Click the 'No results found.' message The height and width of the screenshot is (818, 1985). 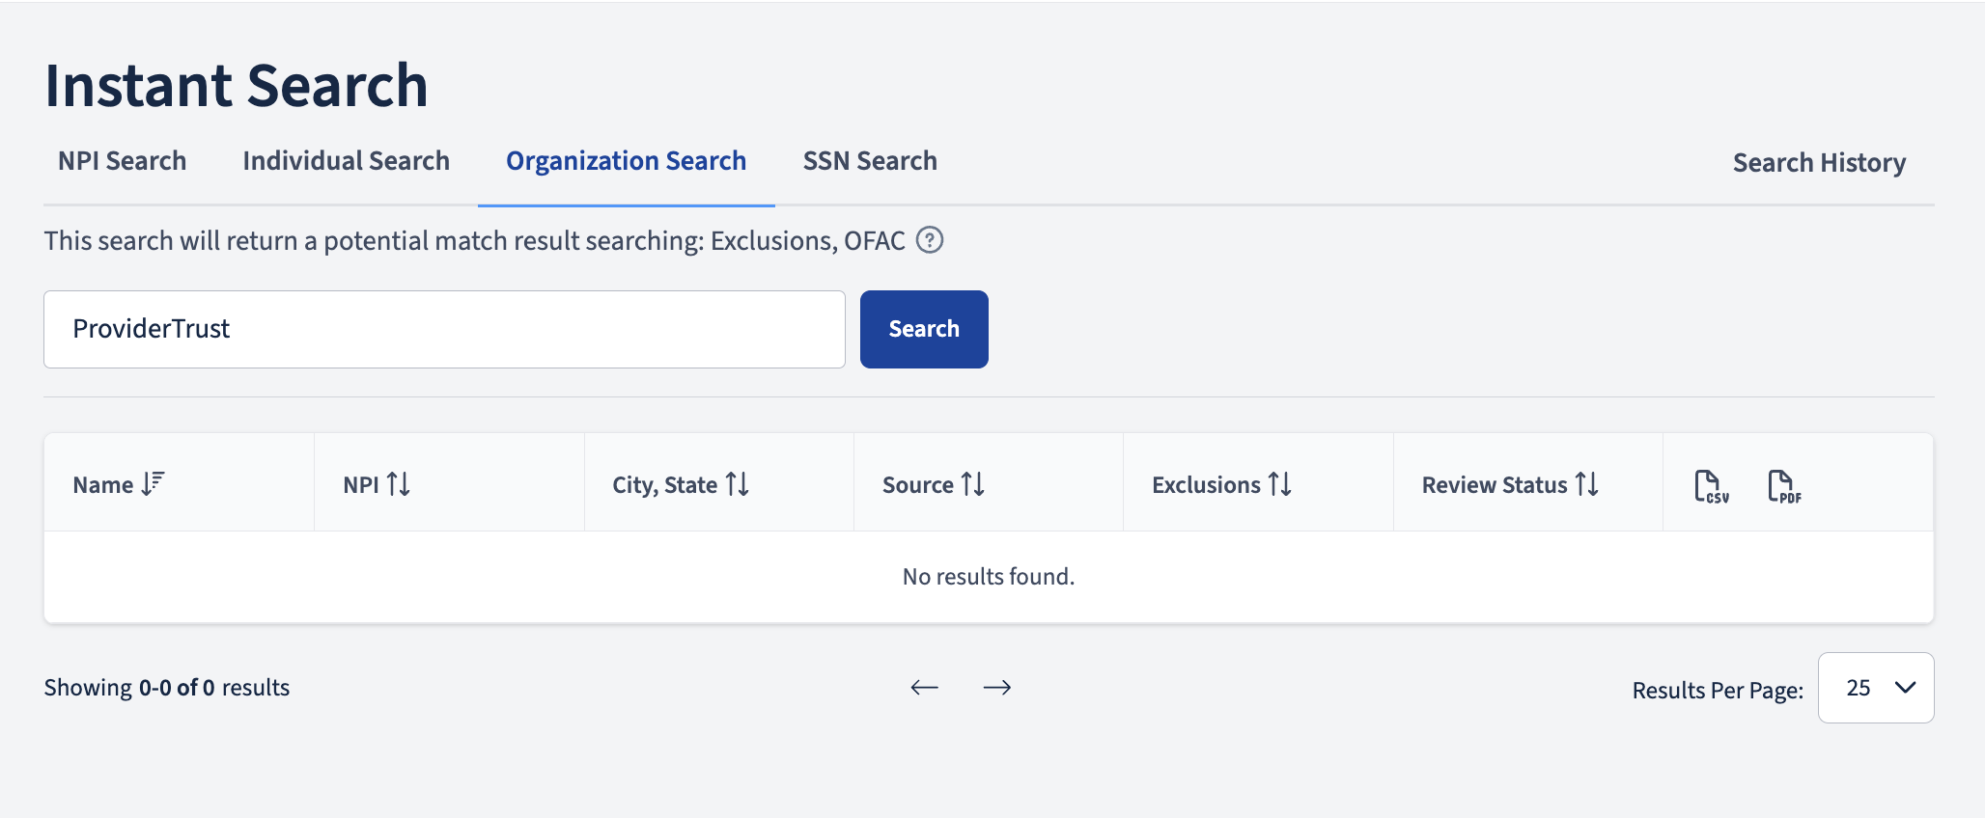988,576
